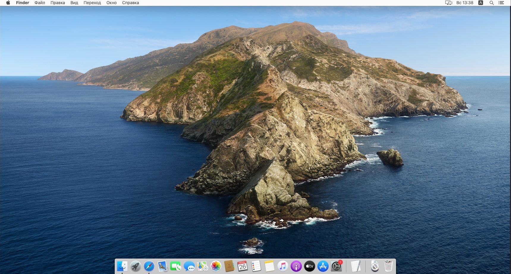The height and width of the screenshot is (274, 511).
Task: Open Finder from the Dock
Action: 122,266
